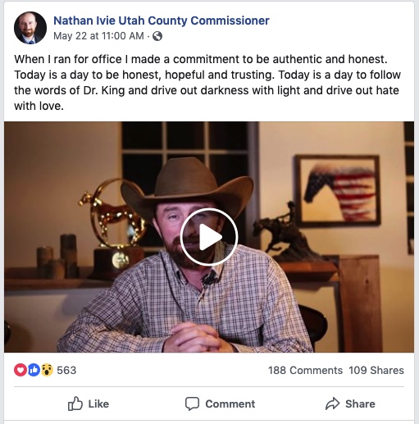Image resolution: width=419 pixels, height=424 pixels.
Task: Click the man's cowboy hat in the video preview
Action: click(187, 183)
